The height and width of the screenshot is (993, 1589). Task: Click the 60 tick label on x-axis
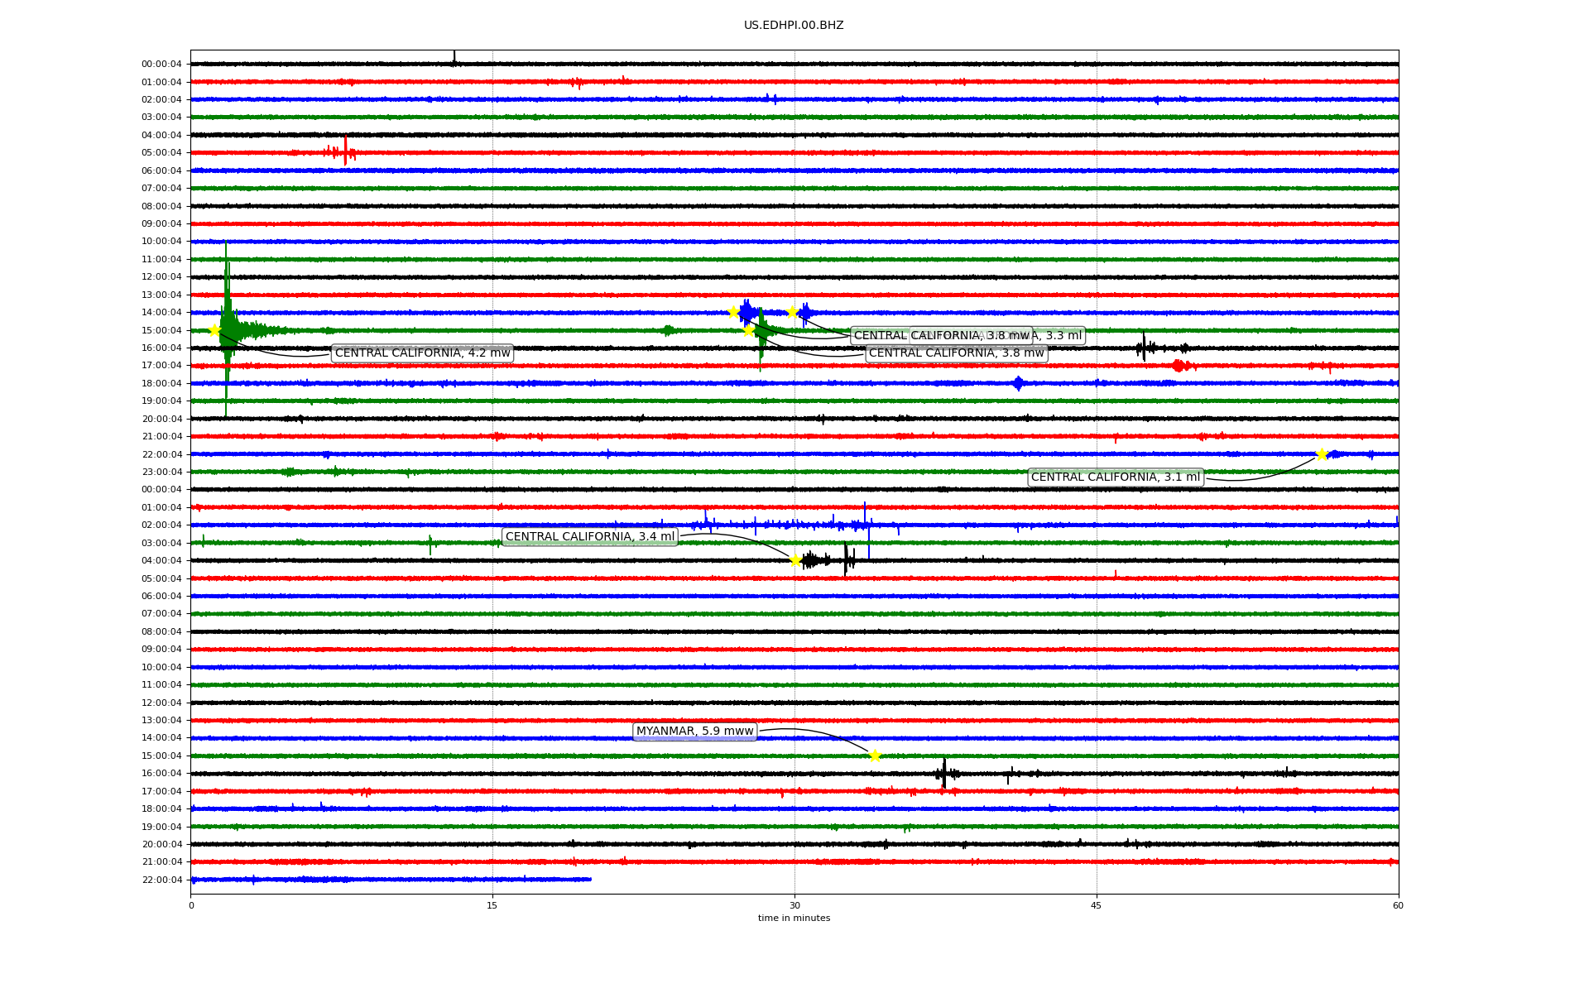pyautogui.click(x=1397, y=905)
